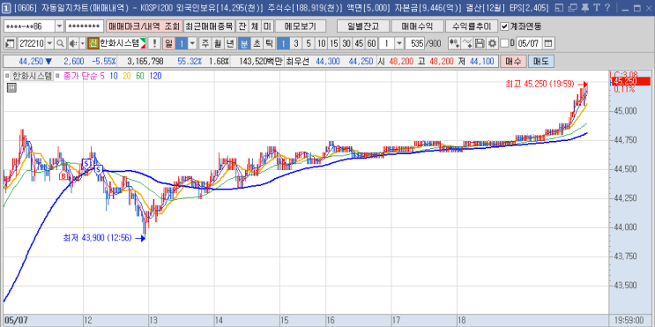Click the duplicate window icon in title bar
655x327 pixels.
point(573,7)
